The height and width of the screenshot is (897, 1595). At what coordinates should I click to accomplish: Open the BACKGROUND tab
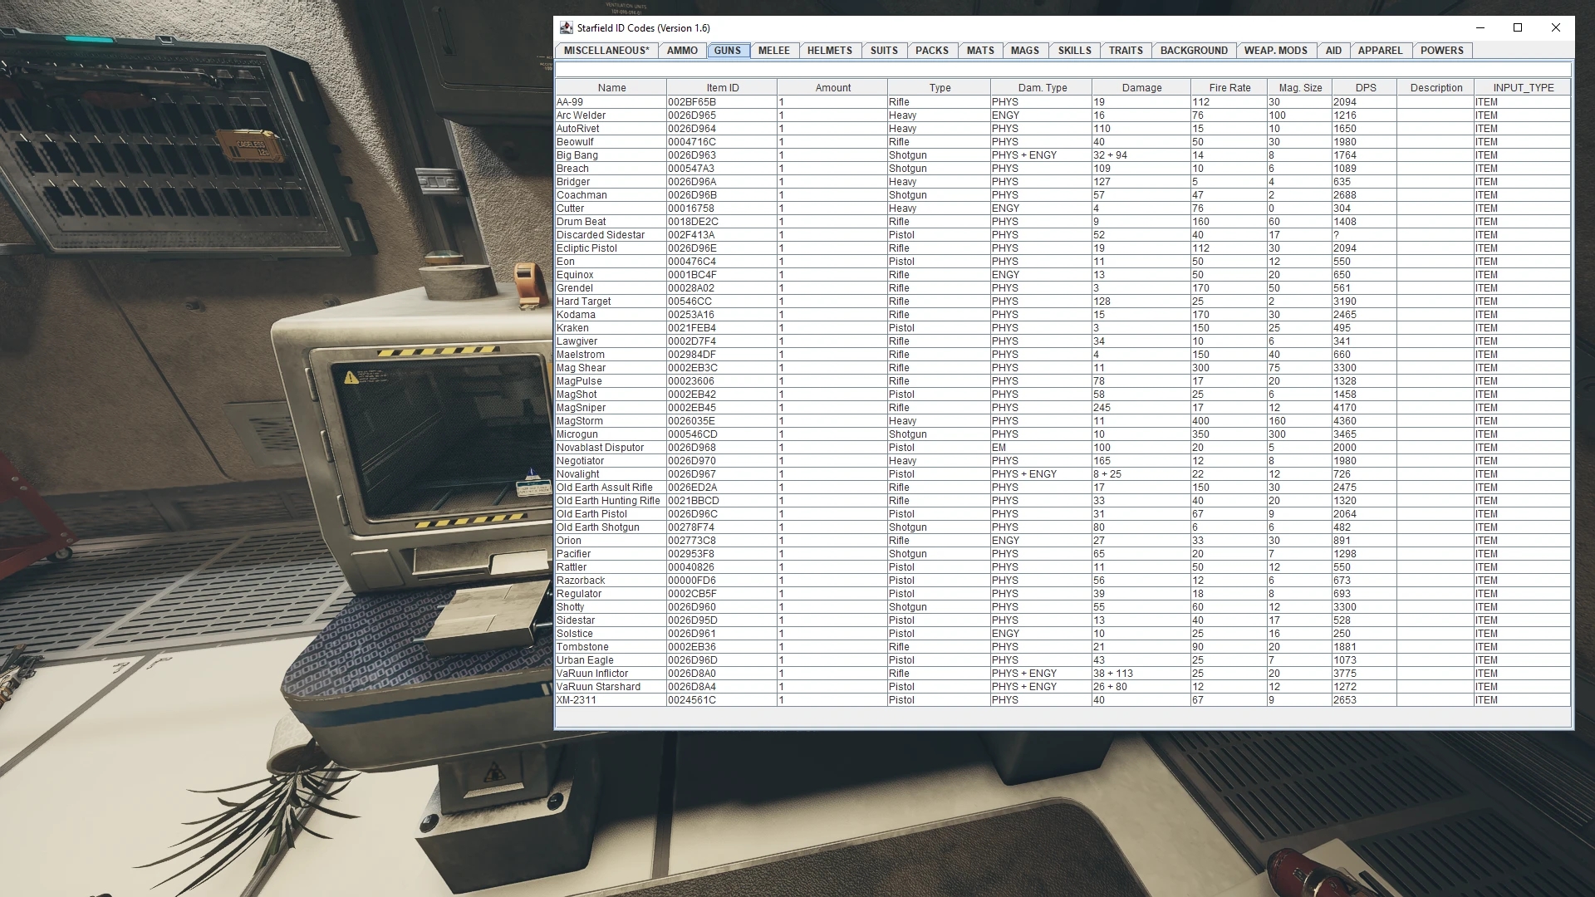[1194, 51]
